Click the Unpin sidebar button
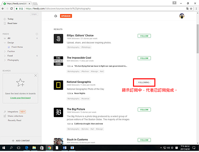199x152 pixels. 34,14
